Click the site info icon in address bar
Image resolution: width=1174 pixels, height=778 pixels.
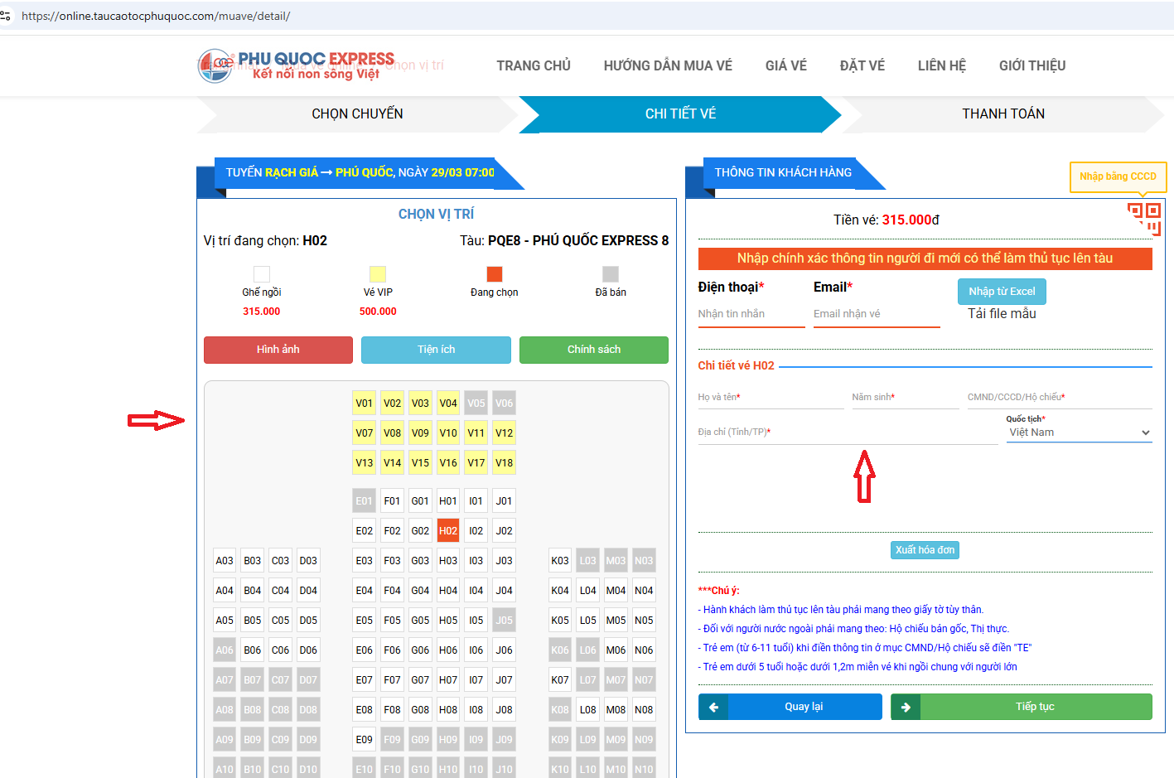(x=6, y=16)
